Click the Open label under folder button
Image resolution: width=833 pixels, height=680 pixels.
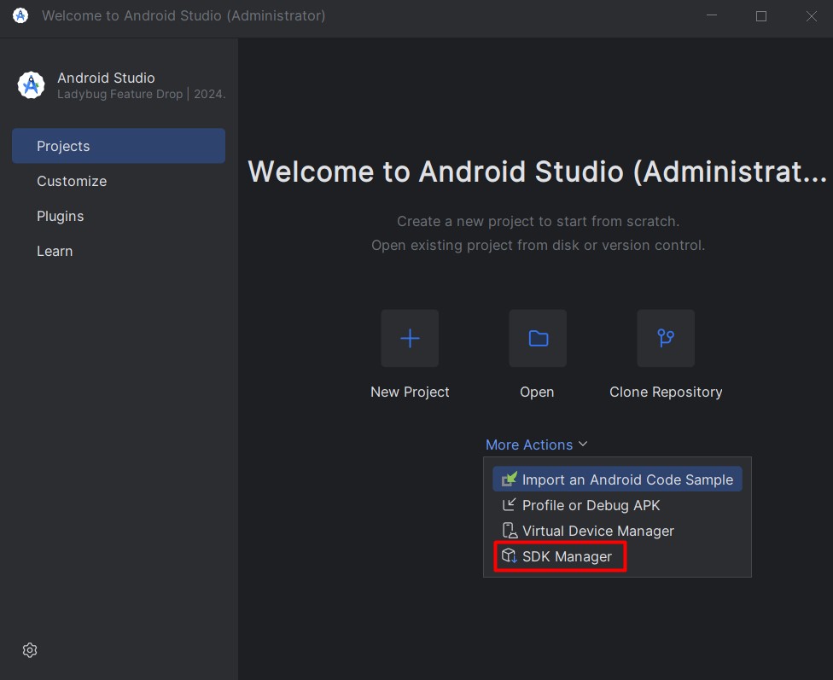pyautogui.click(x=537, y=392)
